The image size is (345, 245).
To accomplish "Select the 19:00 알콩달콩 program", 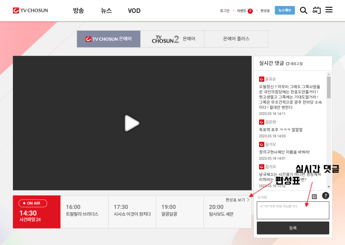I will [180, 212].
